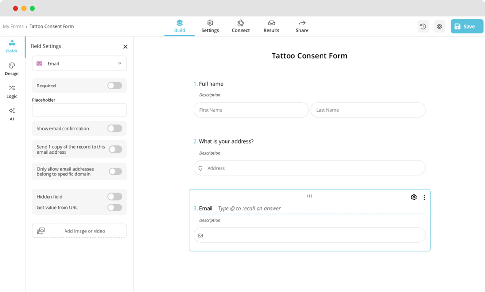Screen dimensions: 485x292
Task: Enable the Required toggle for the Email field
Action: [x=114, y=85]
